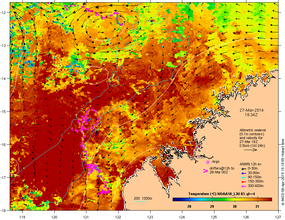This screenshot has width=285, height=220.
Task: Click the latitude axis label '-16'
Action: 3,145
